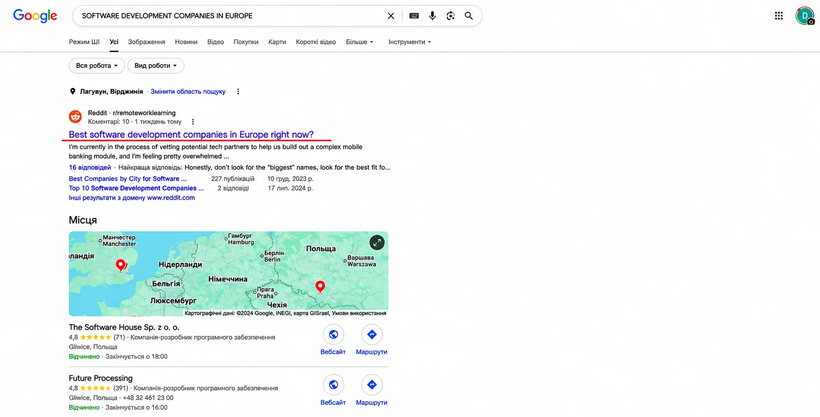This screenshot has width=820, height=417.
Task: Click the location pin icon beside Лагувун
Action: 72,91
